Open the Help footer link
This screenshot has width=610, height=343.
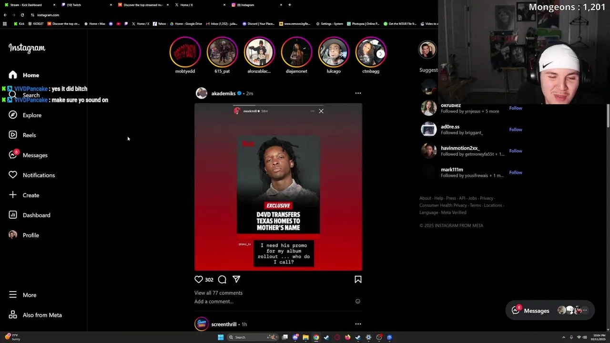pos(438,198)
